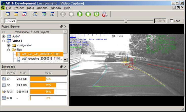Viewport: 186px width, 112px height.
Task: Click the New Project toolbar icon
Action: click(7, 14)
